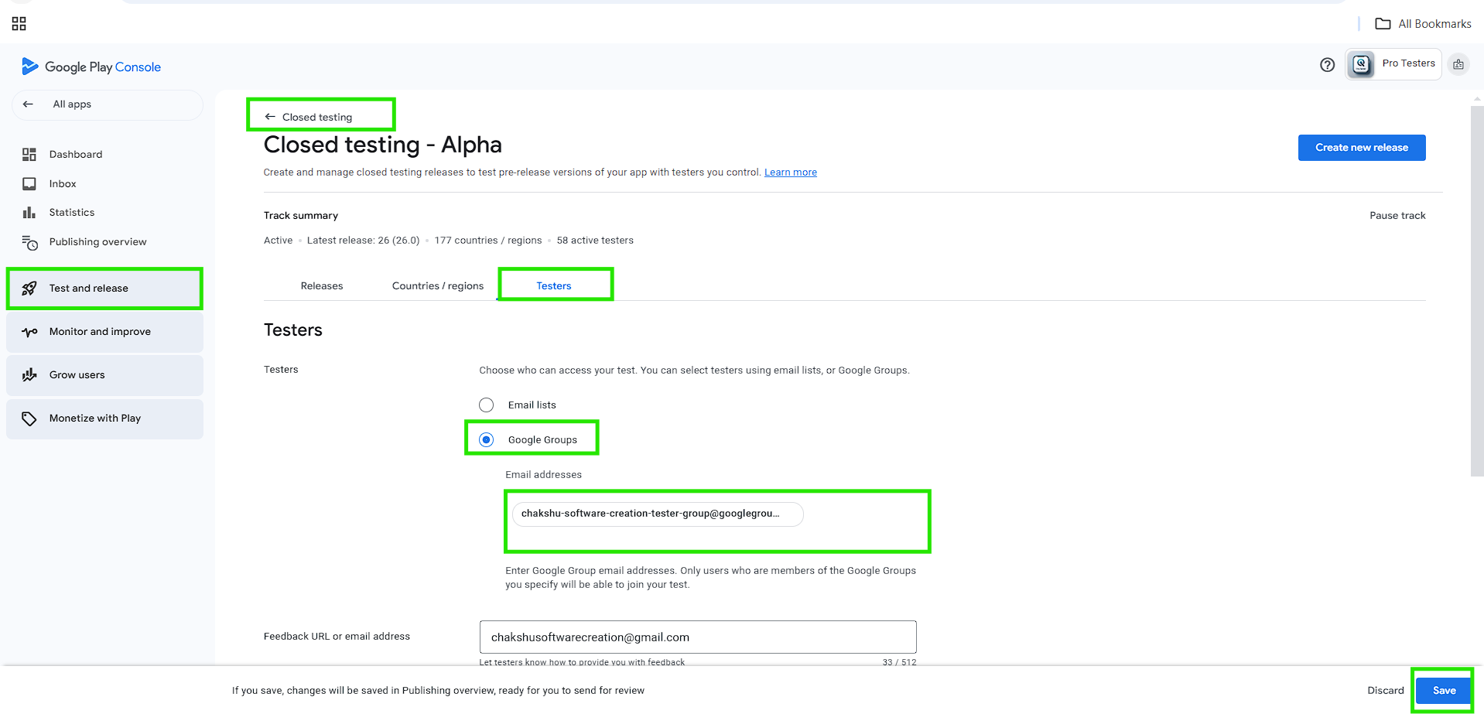Switch to the Countries / regions tab

(x=438, y=286)
